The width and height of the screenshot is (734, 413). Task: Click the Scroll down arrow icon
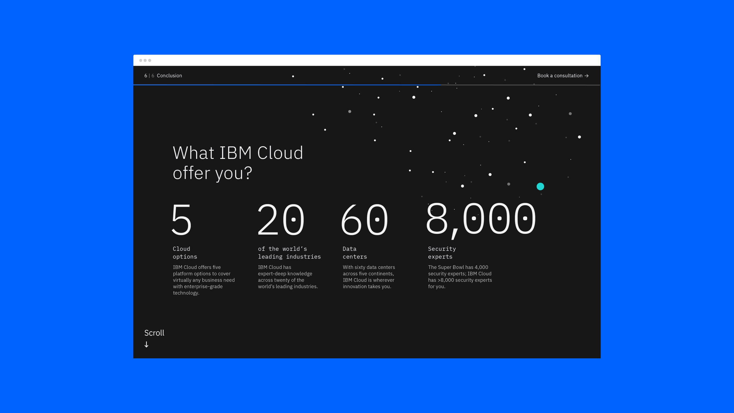pos(147,344)
